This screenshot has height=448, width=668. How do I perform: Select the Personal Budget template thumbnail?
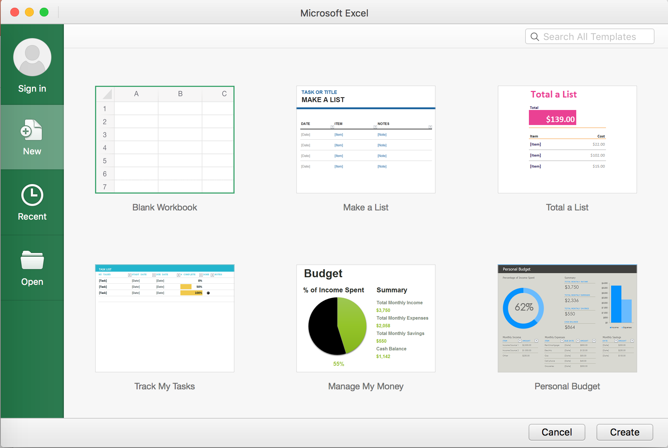[x=567, y=318]
